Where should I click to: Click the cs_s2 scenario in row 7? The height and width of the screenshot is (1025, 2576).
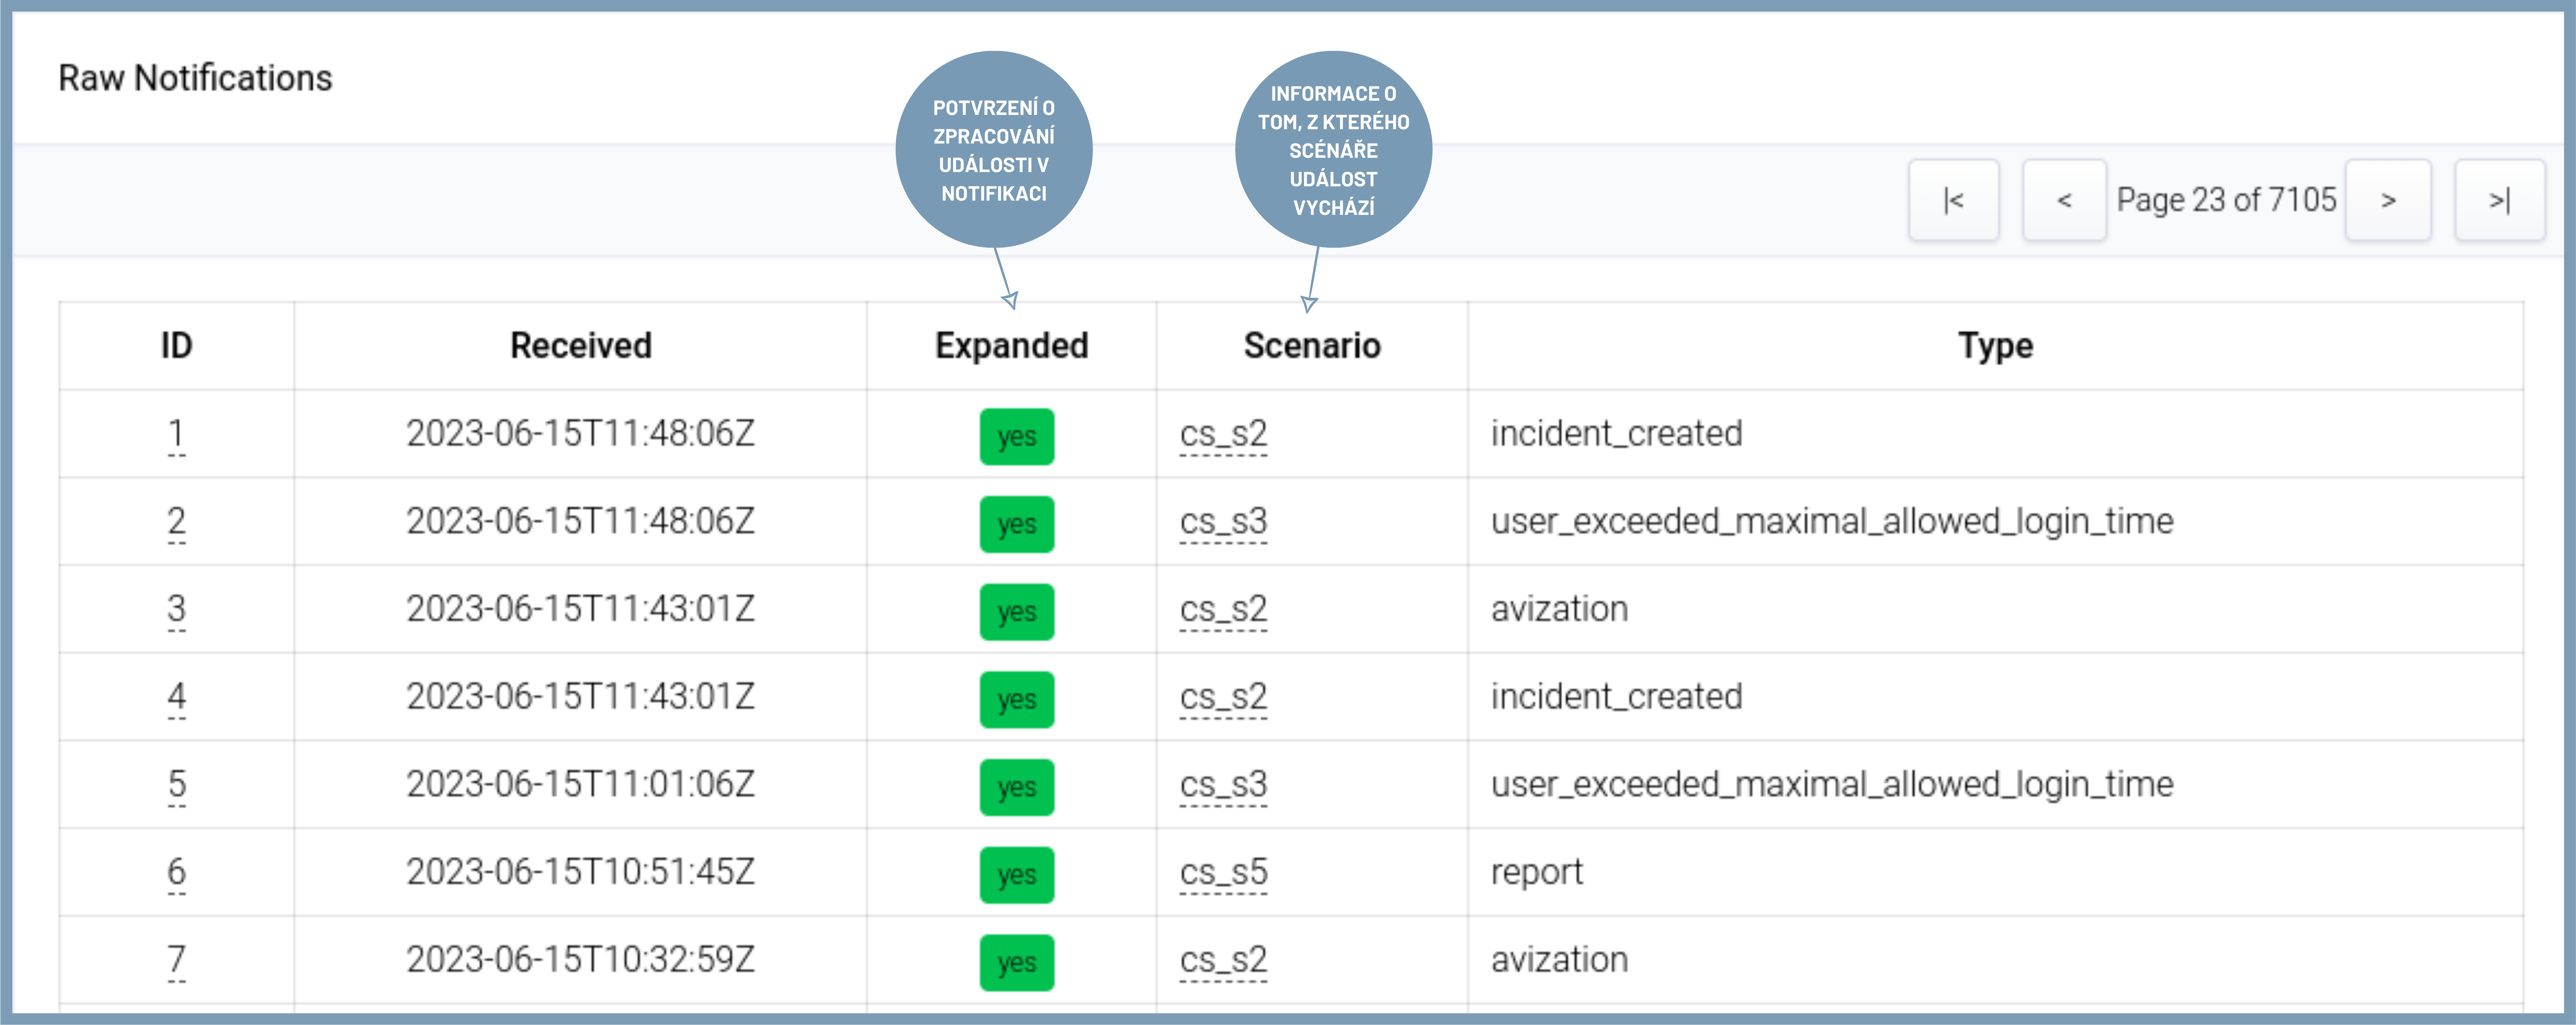pyautogui.click(x=1222, y=960)
